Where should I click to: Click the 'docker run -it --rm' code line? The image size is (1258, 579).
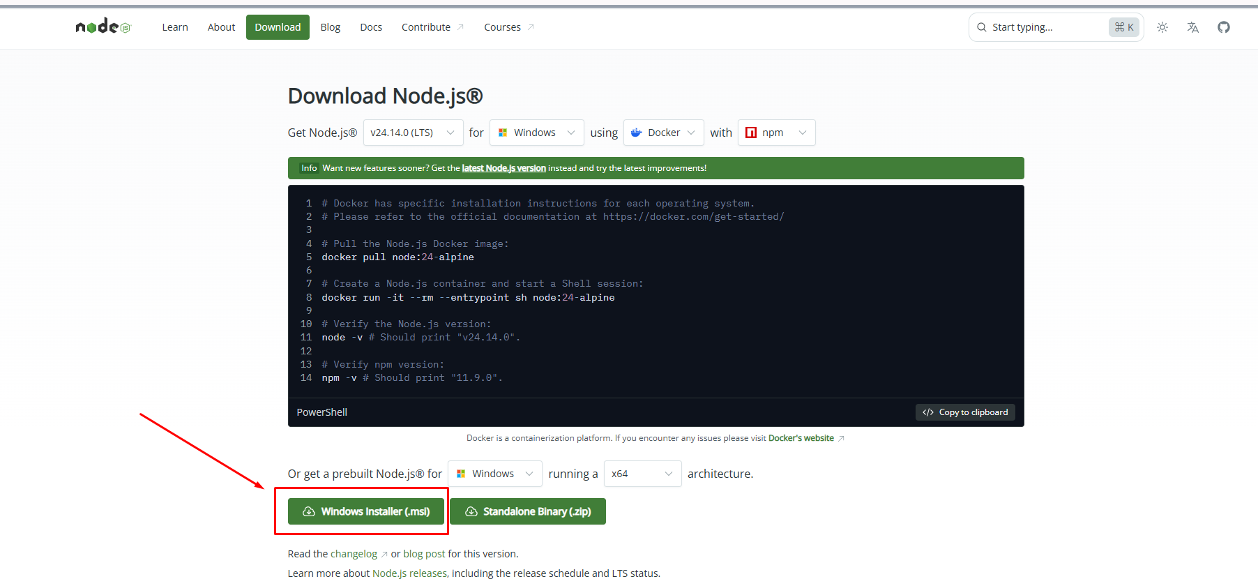click(468, 297)
